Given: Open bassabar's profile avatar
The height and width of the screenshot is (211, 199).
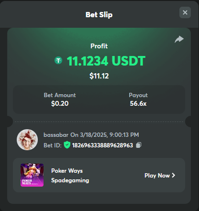Looking at the screenshot, I should (27, 140).
